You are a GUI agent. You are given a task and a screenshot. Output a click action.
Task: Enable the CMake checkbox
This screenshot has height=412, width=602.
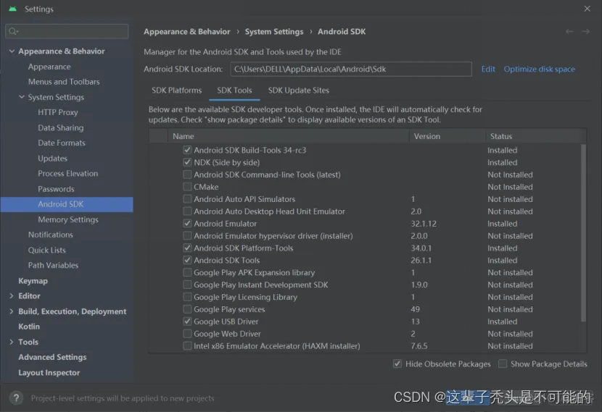click(187, 187)
